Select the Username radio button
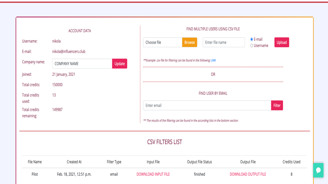The image size is (328, 184). point(251,45)
